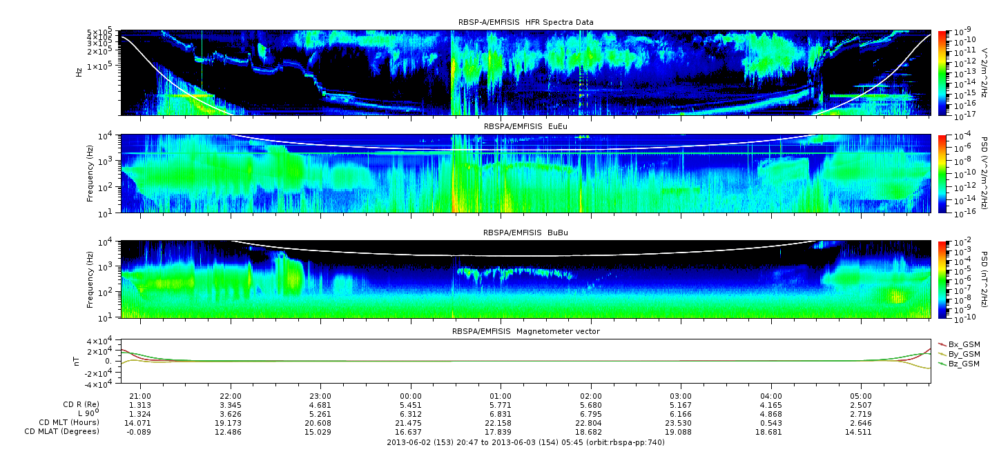This screenshot has width=999, height=454.
Task: Click the BuBu PSD color scale bar
Action: [943, 279]
